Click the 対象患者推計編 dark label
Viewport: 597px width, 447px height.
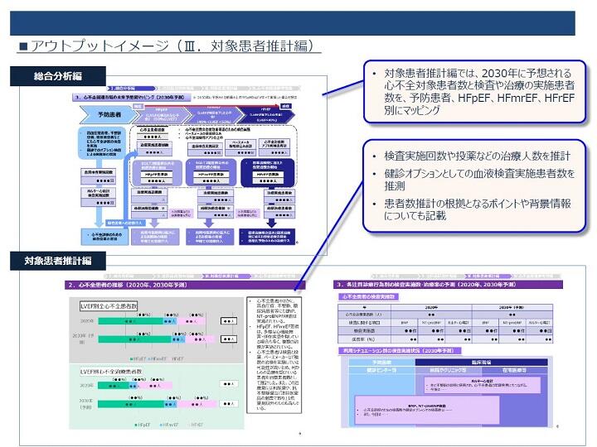(58, 261)
